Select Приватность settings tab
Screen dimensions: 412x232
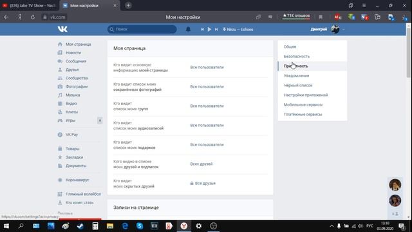(x=312, y=66)
